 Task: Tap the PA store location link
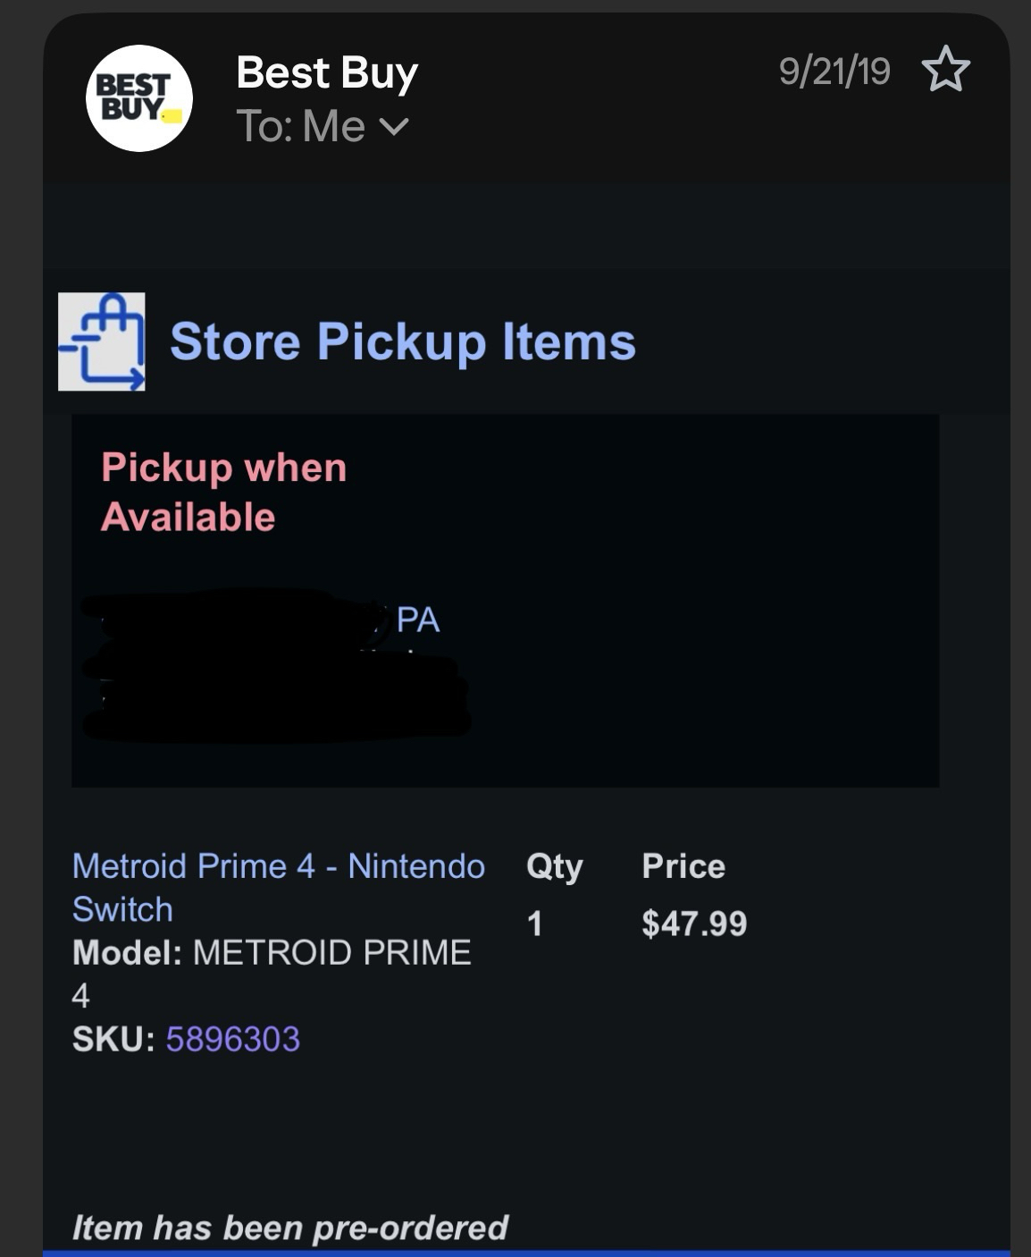417,620
